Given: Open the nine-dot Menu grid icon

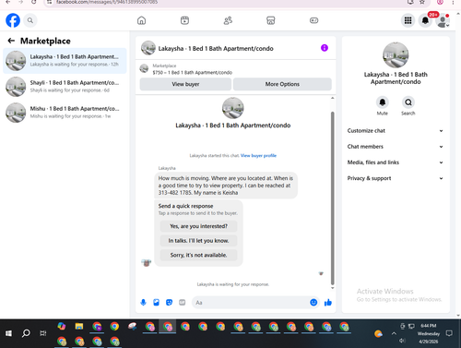Looking at the screenshot, I should coord(408,20).
